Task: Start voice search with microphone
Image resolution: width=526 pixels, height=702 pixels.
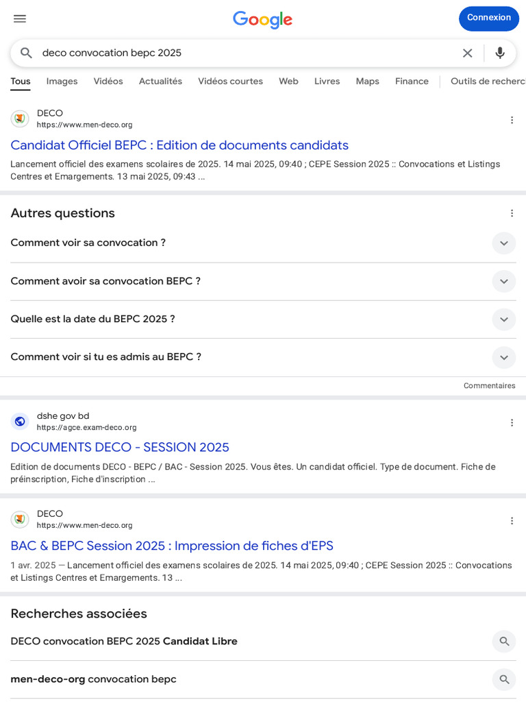Action: (500, 53)
